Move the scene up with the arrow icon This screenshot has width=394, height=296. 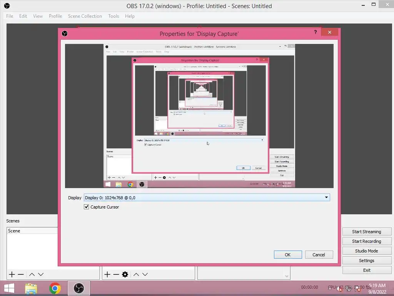coord(32,274)
